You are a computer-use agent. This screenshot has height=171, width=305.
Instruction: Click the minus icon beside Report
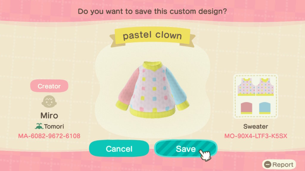pyautogui.click(x=268, y=164)
